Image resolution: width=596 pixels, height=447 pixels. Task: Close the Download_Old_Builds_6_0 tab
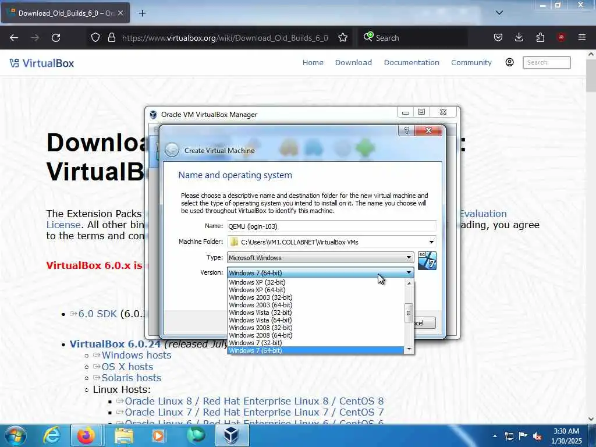[120, 13]
